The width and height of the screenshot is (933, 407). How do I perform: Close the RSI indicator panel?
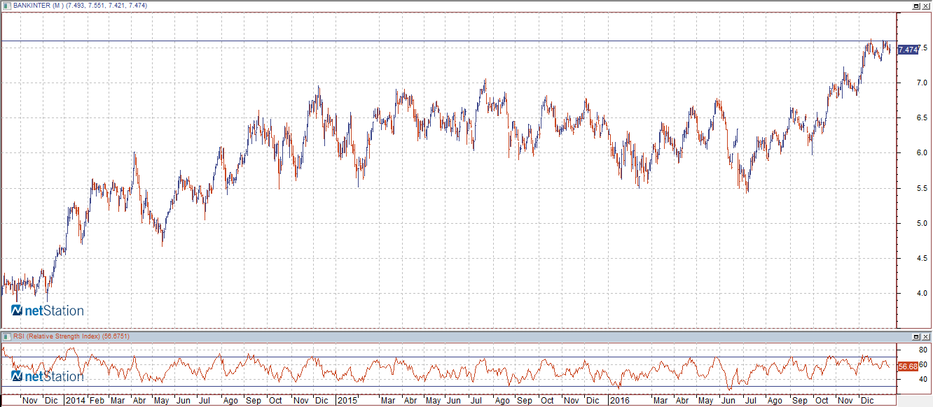pos(925,336)
